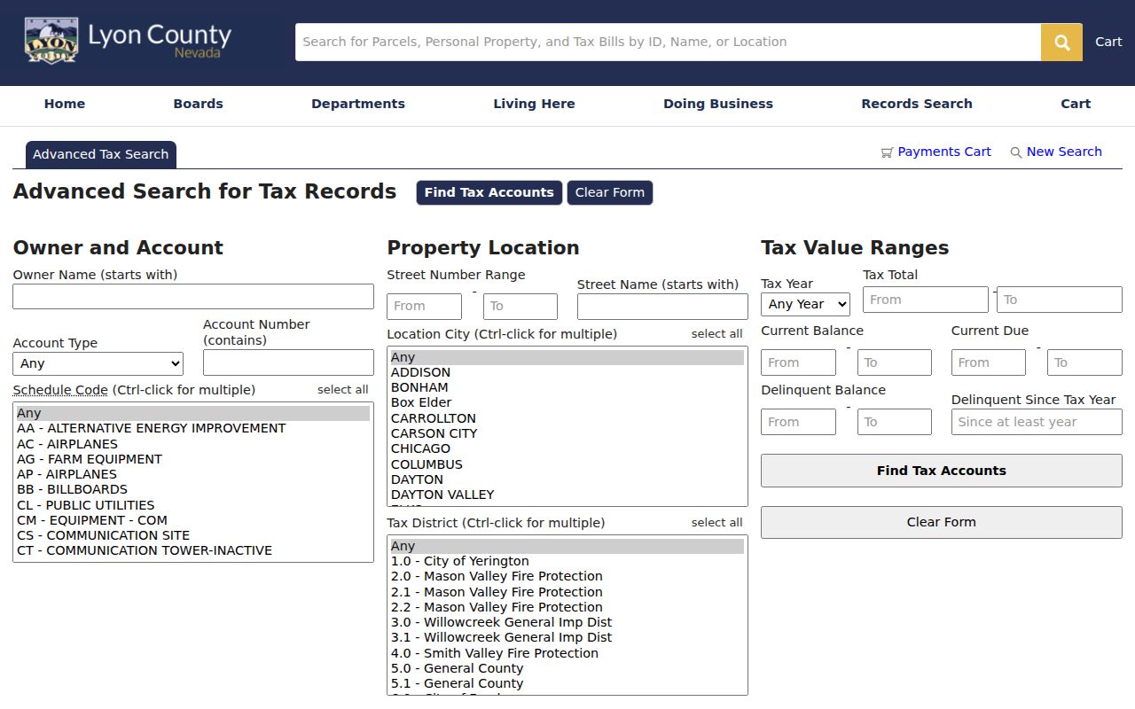Open the Doing Business menu
The width and height of the screenshot is (1135, 709).
(718, 104)
